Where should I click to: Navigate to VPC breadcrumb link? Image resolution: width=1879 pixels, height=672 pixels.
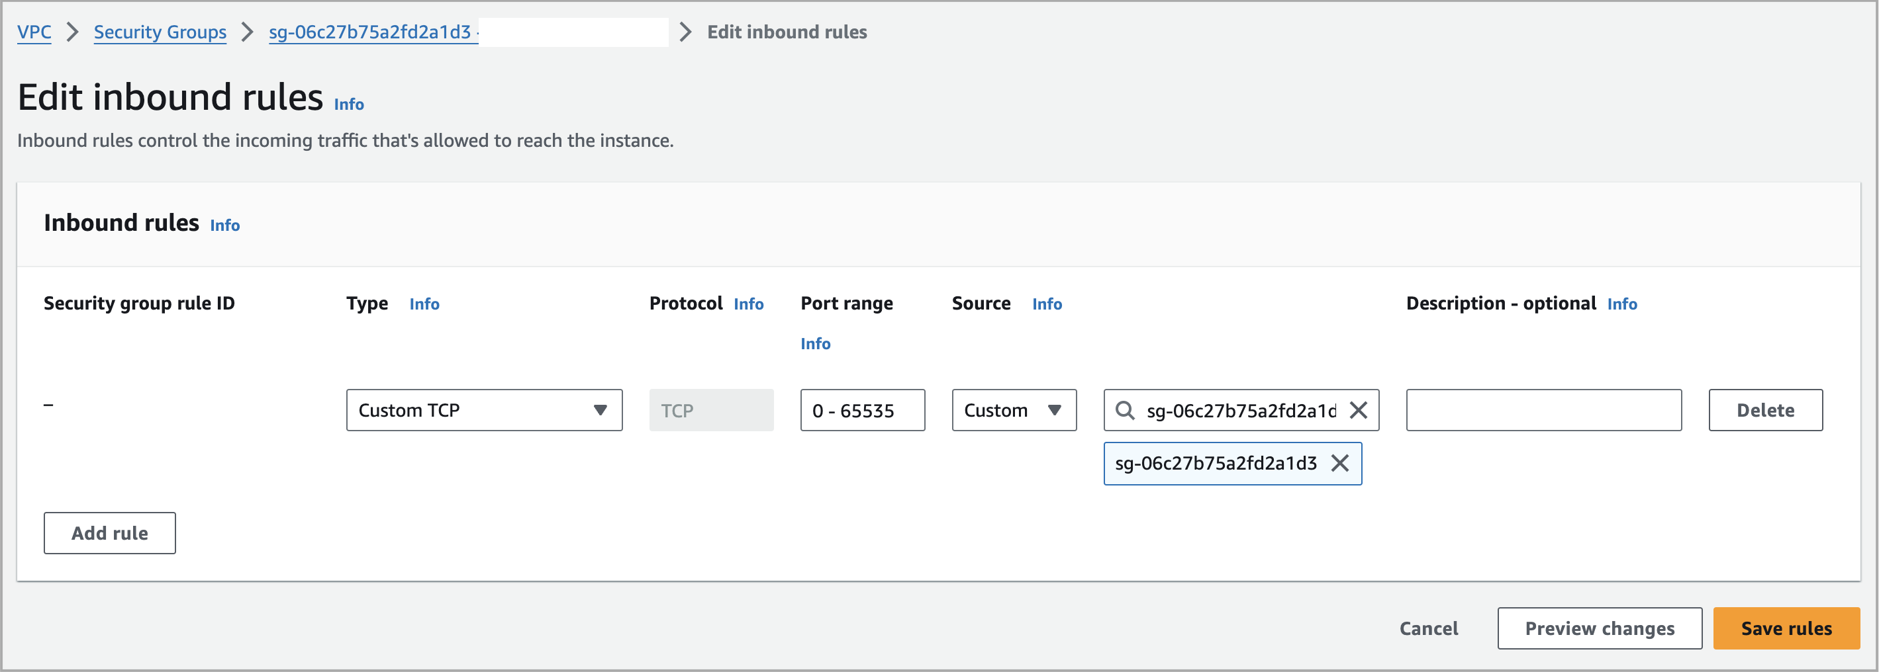pyautogui.click(x=34, y=32)
